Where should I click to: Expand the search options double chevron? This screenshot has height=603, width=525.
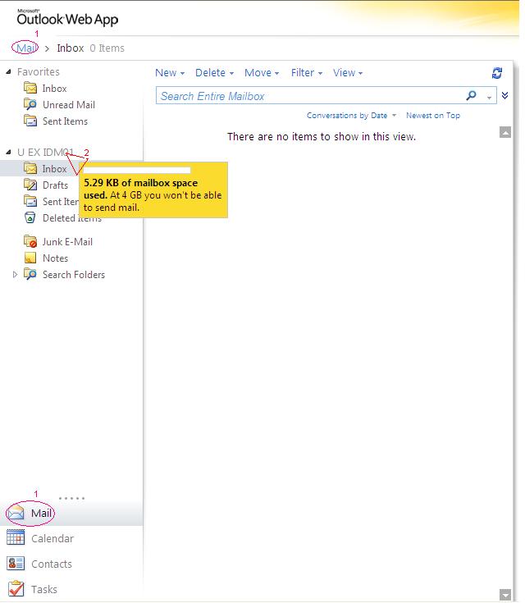pyautogui.click(x=504, y=96)
